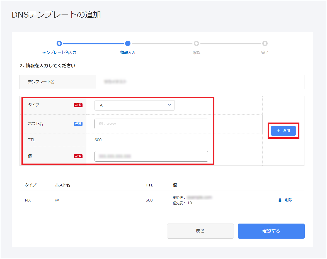
Task: Click the DNSテンプレートの追加 heading
Action: [x=56, y=15]
